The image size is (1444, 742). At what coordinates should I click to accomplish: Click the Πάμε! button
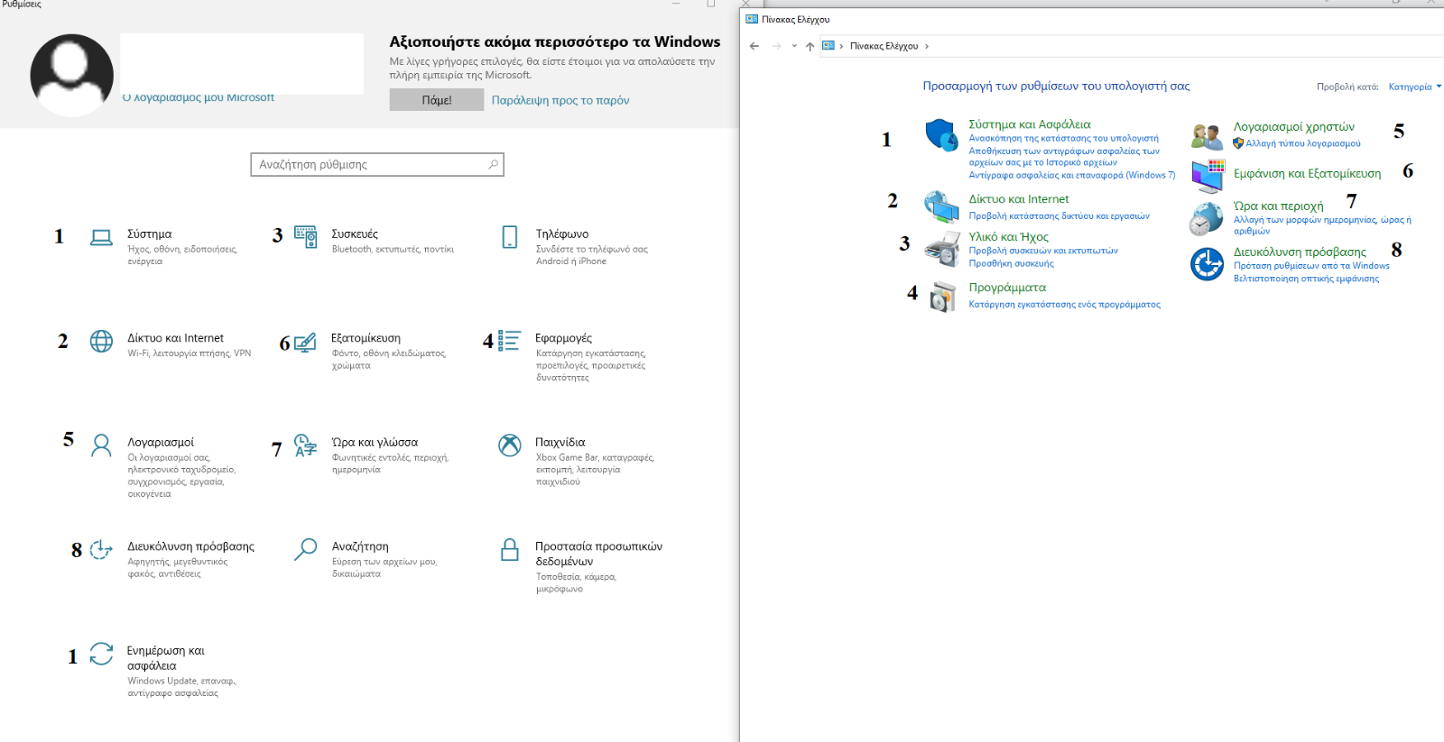point(437,100)
